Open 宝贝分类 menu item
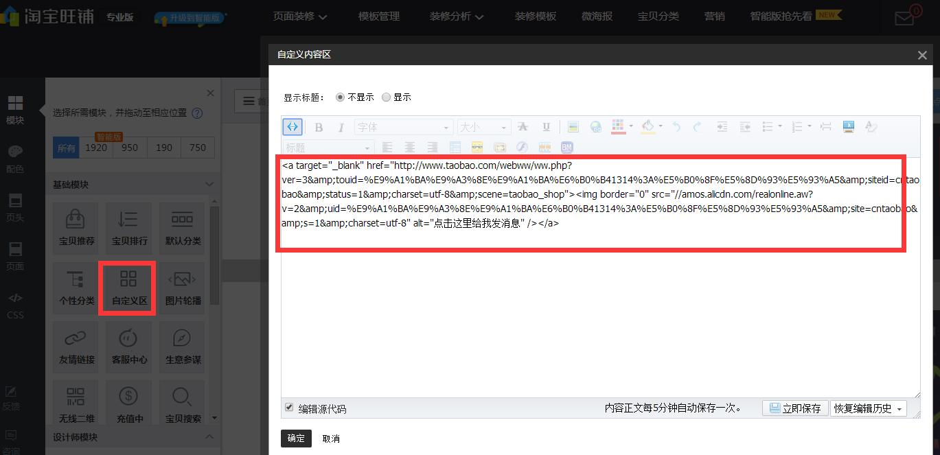940x455 pixels. 658,16
